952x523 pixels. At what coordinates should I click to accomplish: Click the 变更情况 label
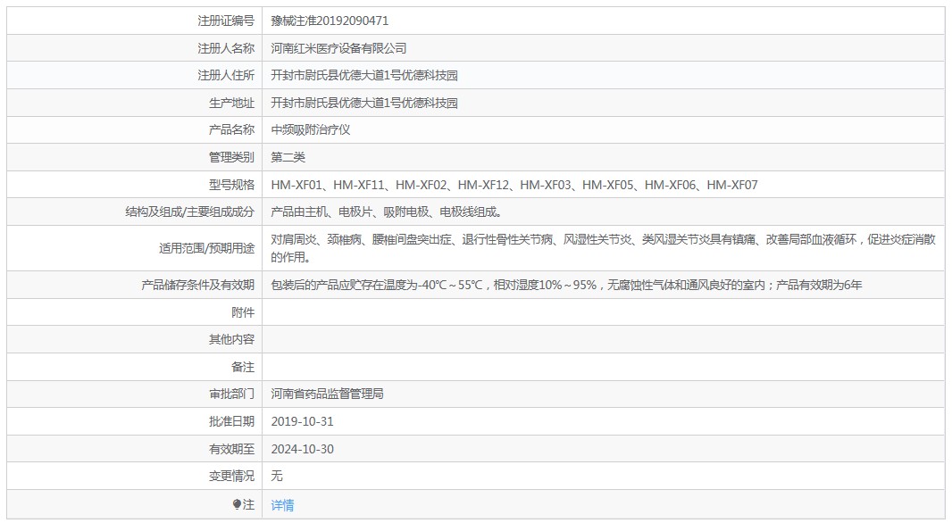(x=232, y=477)
